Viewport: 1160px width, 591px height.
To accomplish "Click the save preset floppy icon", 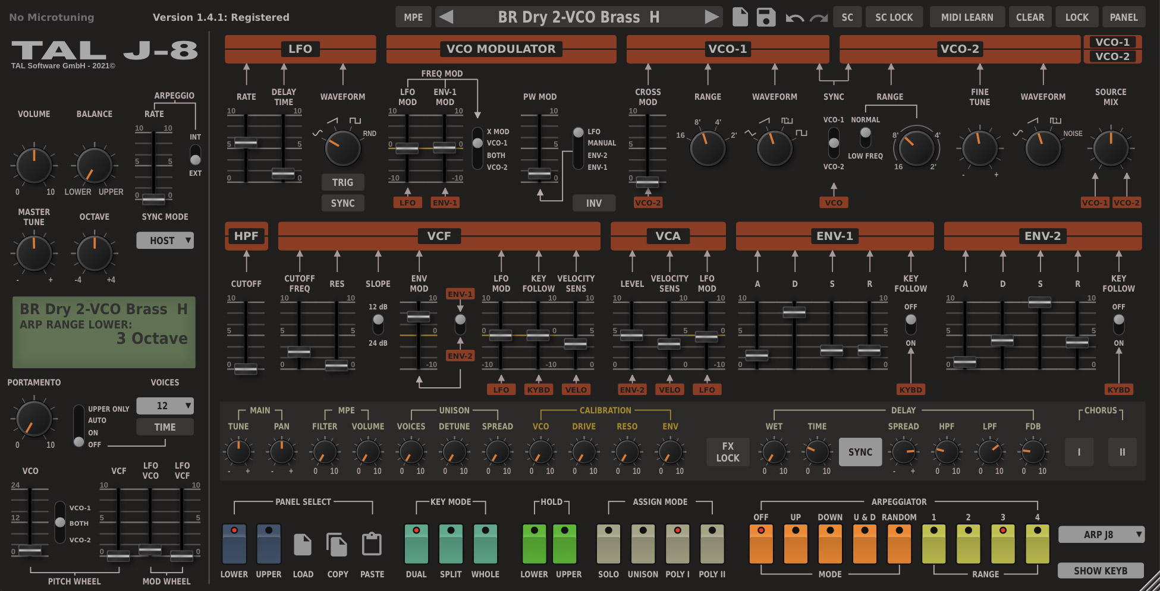I will 766,17.
